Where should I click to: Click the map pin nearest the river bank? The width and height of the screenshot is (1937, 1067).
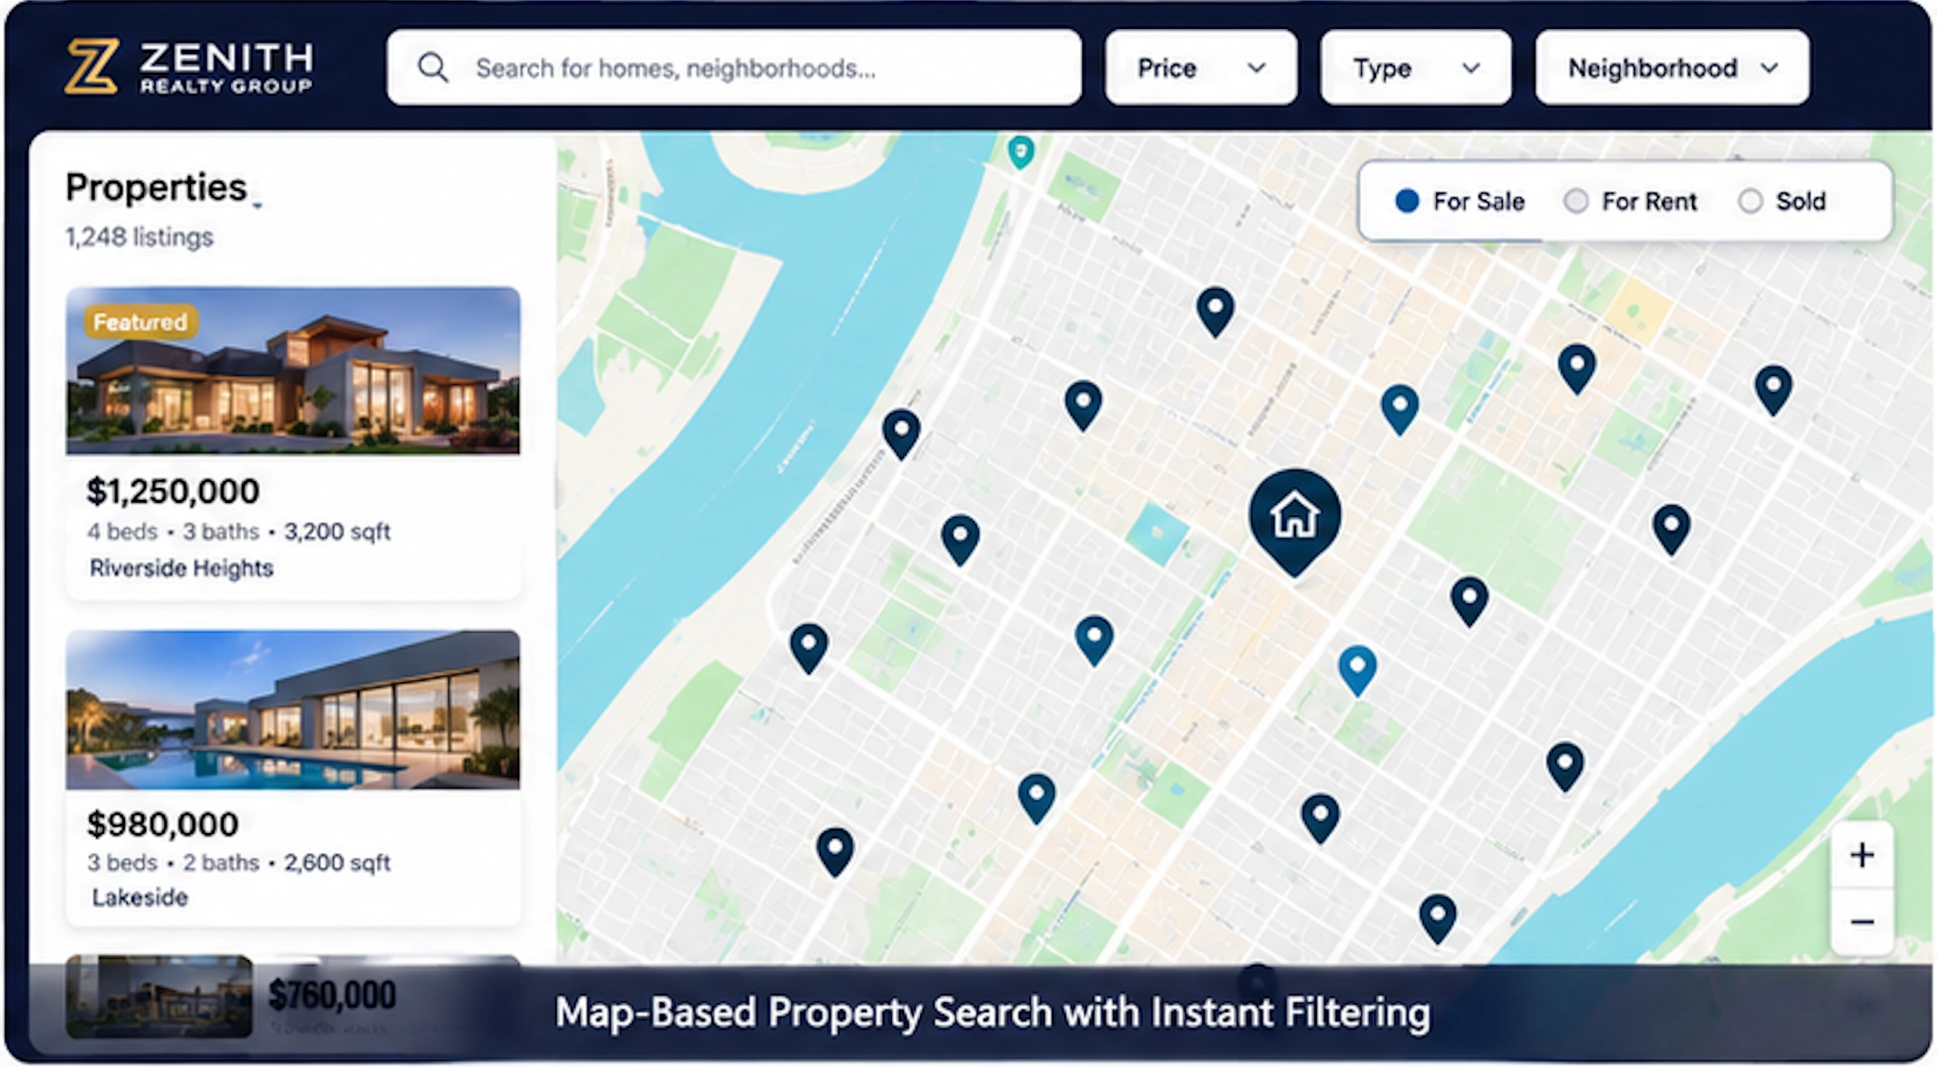click(900, 434)
